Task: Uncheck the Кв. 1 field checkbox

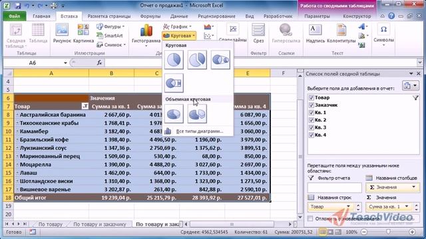Action: [312, 112]
